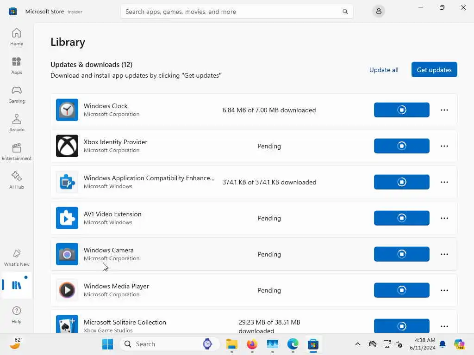The width and height of the screenshot is (474, 355).
Task: Open the Windows Start menu
Action: pyautogui.click(x=107, y=344)
